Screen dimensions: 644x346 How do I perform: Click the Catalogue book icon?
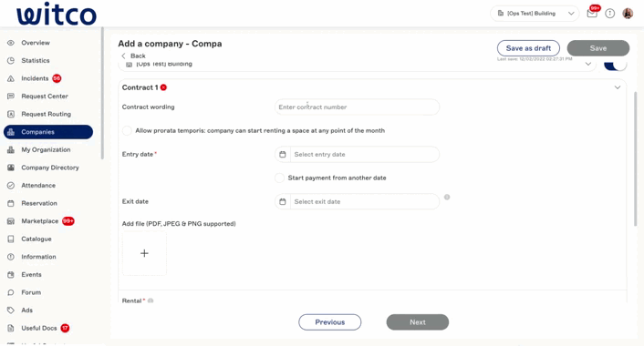[11, 239]
